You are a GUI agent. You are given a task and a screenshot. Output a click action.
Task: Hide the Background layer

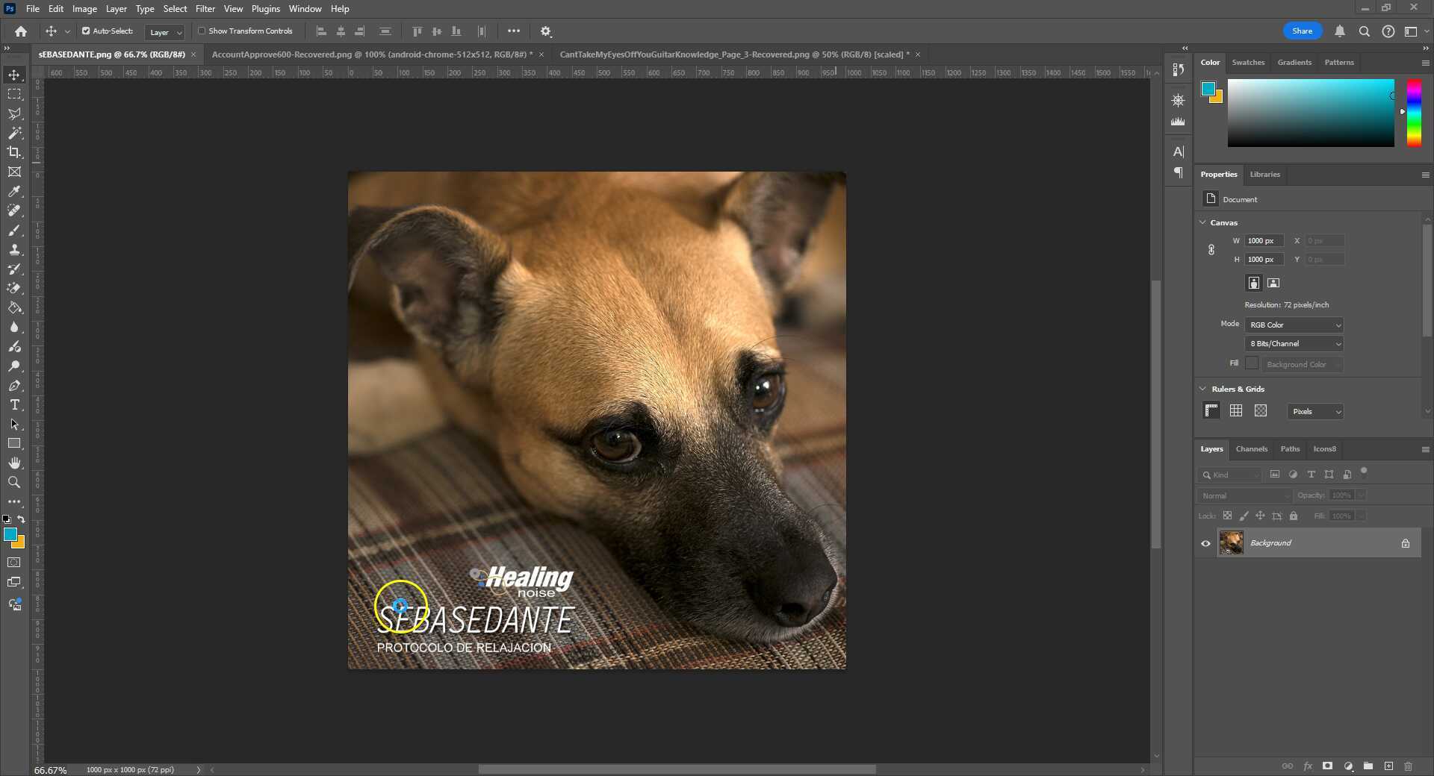coord(1205,542)
